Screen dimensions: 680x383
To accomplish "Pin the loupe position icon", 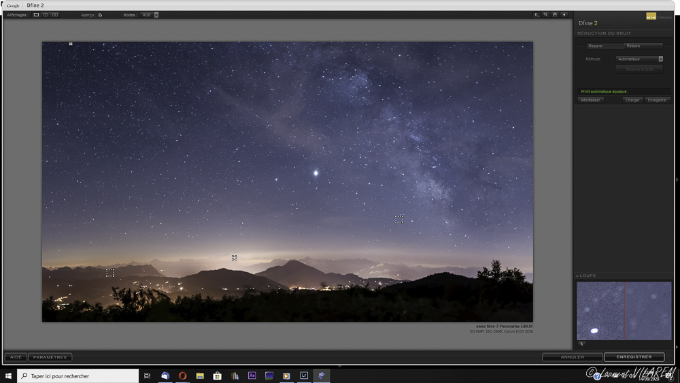I will coord(582,344).
